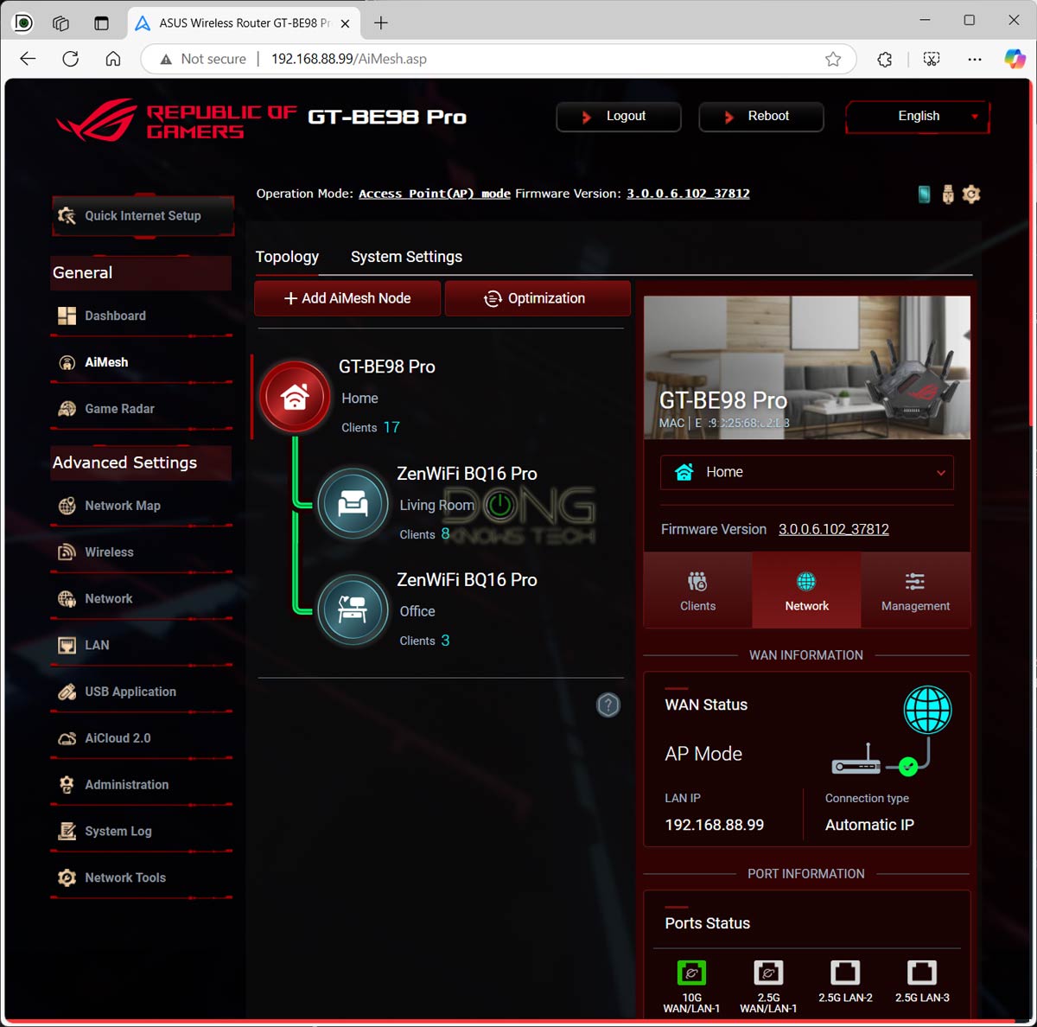This screenshot has height=1027, width=1037.
Task: Click the 2.5G LAN-3 port icon
Action: click(922, 973)
